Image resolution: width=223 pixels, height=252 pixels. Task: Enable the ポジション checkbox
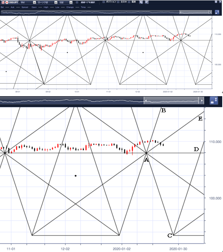104,2
